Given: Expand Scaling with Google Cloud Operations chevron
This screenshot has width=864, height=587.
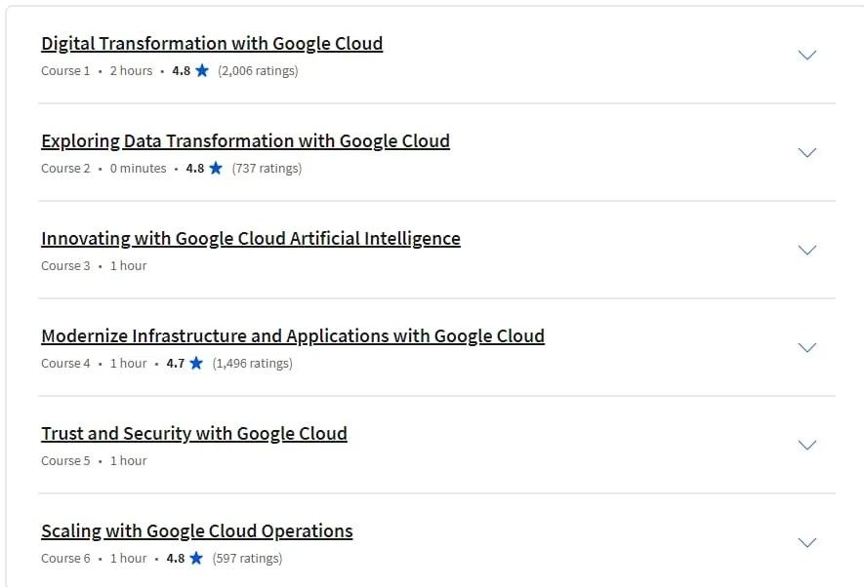Looking at the screenshot, I should (x=806, y=542).
